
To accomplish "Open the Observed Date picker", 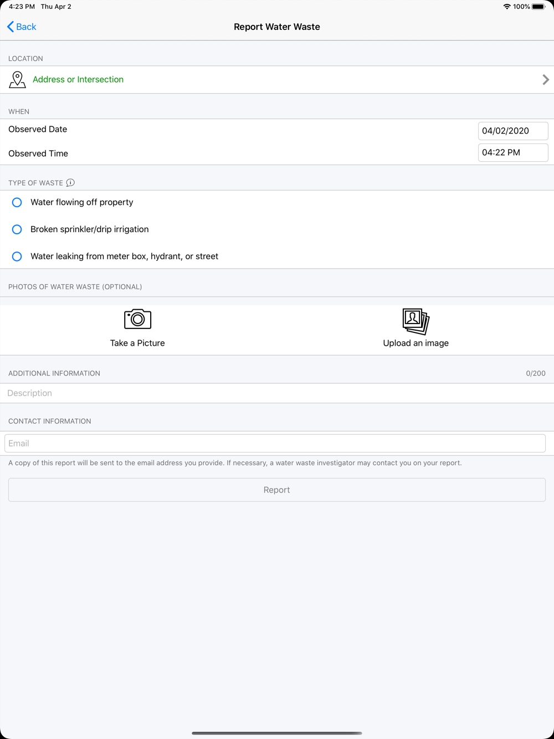I will pyautogui.click(x=512, y=131).
